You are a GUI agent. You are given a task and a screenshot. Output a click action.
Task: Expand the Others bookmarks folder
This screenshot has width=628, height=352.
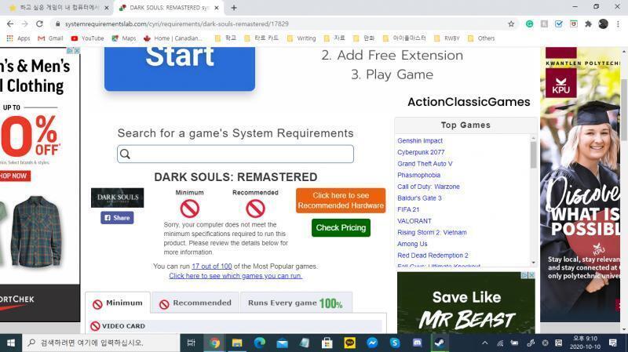pos(481,38)
